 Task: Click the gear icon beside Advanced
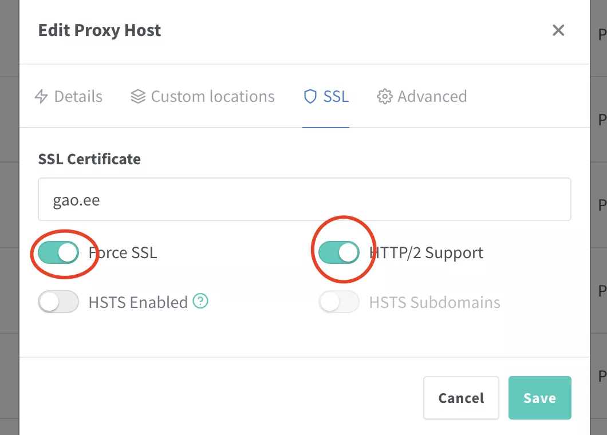[384, 97]
